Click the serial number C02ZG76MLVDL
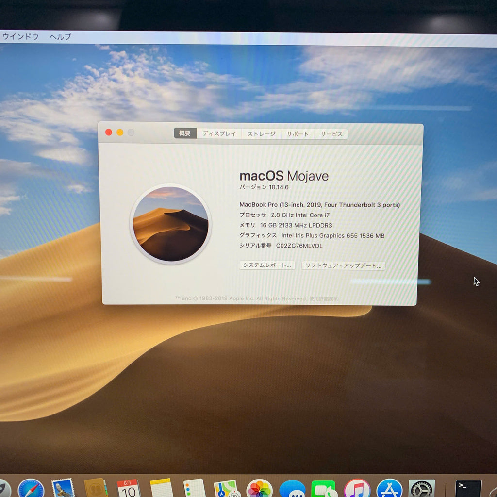Viewport: 497px width, 497px height. point(299,246)
